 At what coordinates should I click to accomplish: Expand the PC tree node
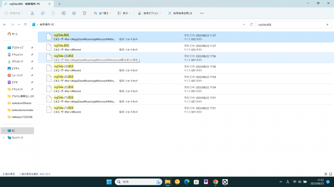click(x=4, y=130)
